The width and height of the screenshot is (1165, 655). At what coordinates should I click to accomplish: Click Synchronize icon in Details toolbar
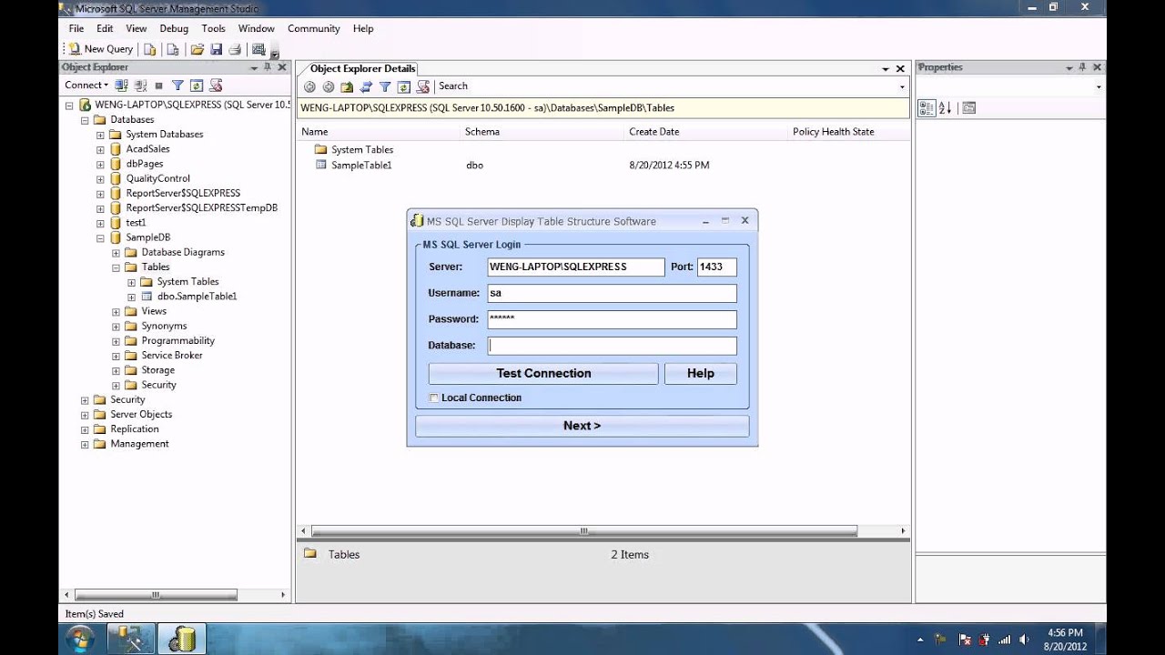[366, 86]
